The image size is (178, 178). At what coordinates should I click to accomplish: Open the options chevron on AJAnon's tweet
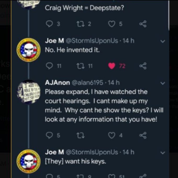point(163,84)
